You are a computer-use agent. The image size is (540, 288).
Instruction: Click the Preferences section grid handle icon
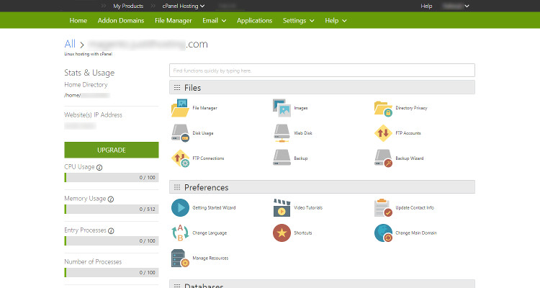177,187
